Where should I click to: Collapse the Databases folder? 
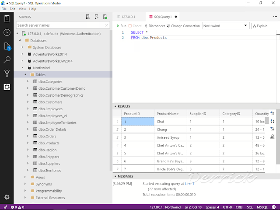[x=20, y=40]
